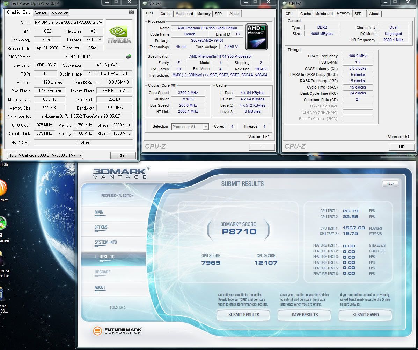418x350 pixels.
Task: Open Help in 3DMark Vantage
Action: (x=390, y=183)
